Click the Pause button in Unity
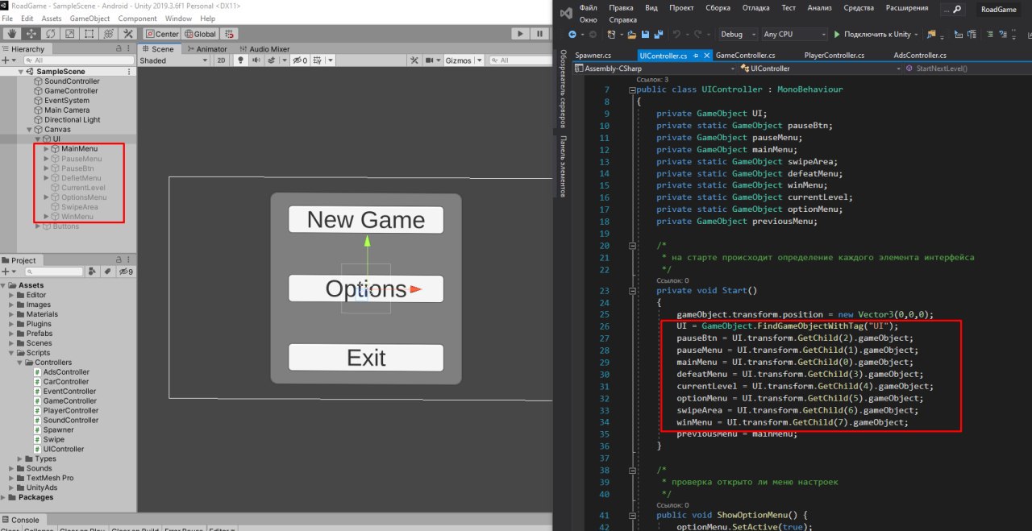 click(x=540, y=34)
